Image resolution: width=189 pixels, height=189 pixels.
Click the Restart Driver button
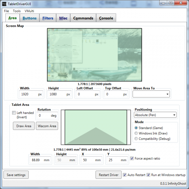108,175
